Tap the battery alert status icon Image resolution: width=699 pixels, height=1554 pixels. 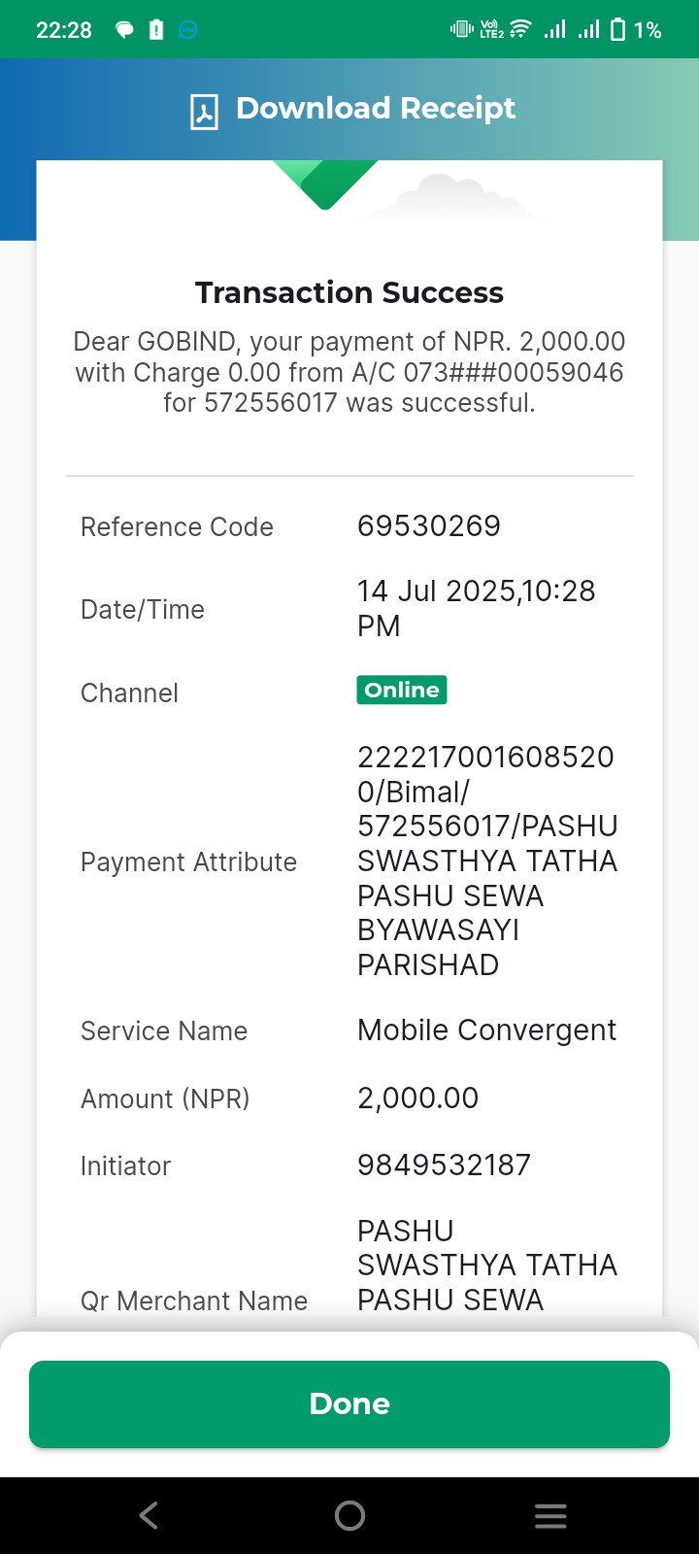pos(156,30)
